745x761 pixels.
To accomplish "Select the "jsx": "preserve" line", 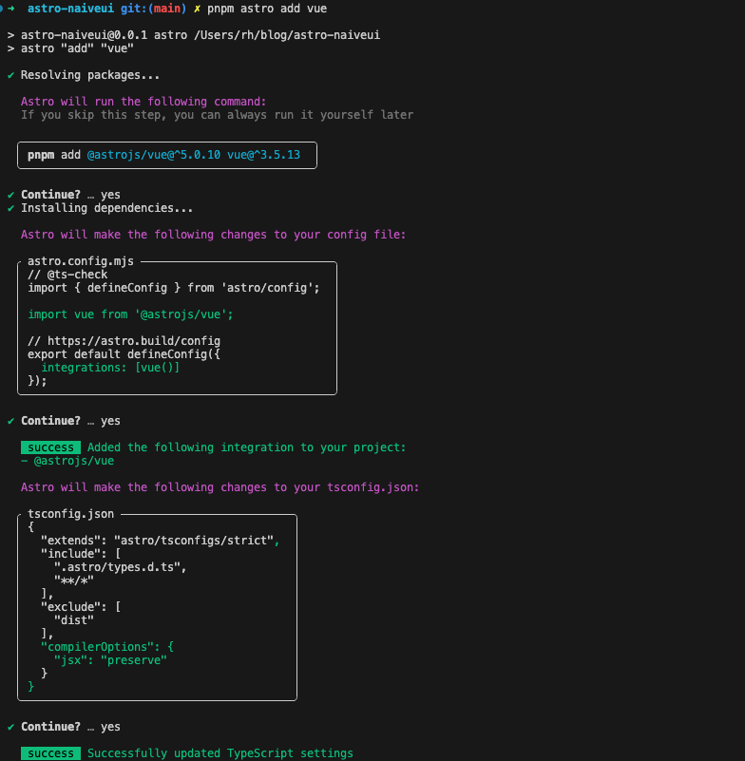I will pyautogui.click(x=110, y=660).
